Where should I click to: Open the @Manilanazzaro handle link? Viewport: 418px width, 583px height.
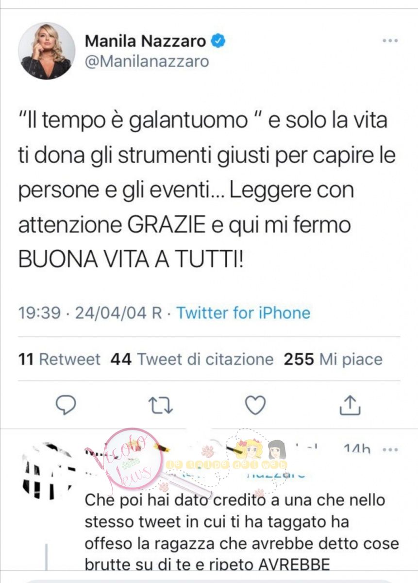[x=147, y=61]
